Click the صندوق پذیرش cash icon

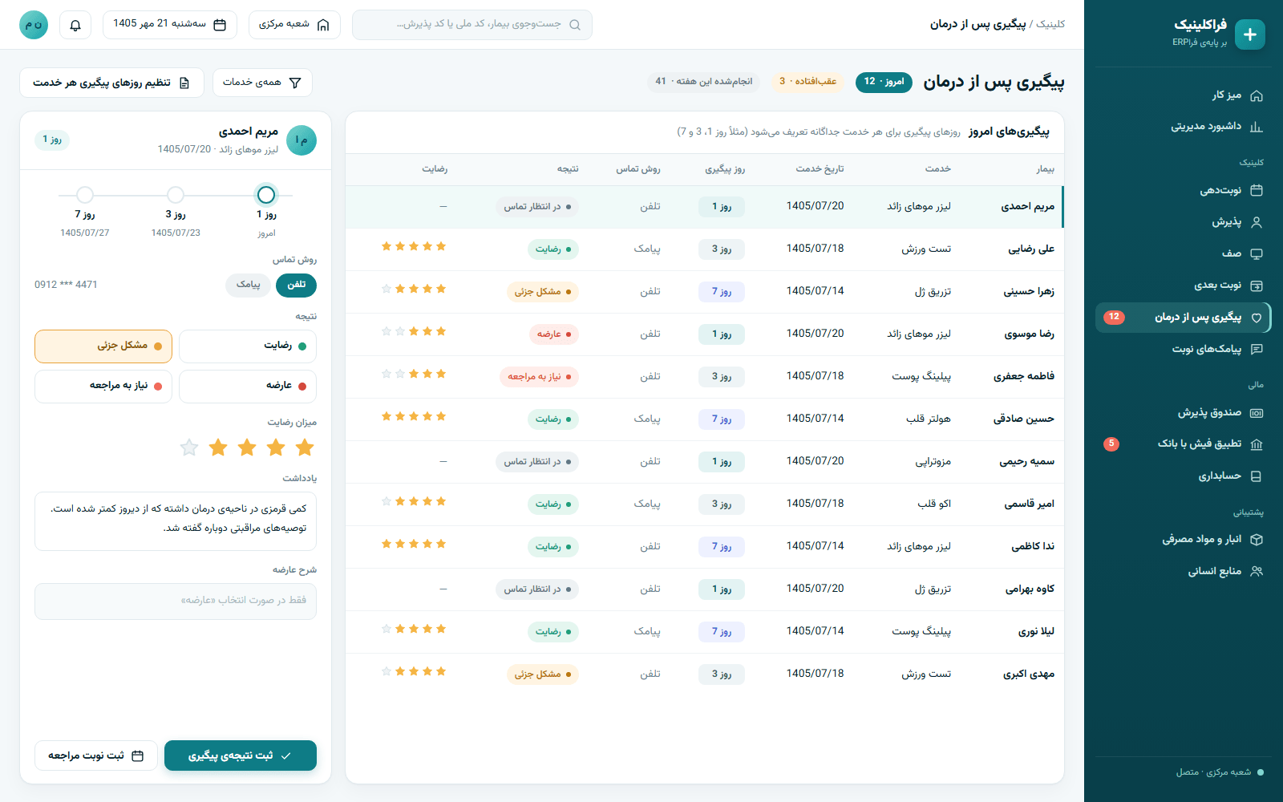coord(1257,413)
